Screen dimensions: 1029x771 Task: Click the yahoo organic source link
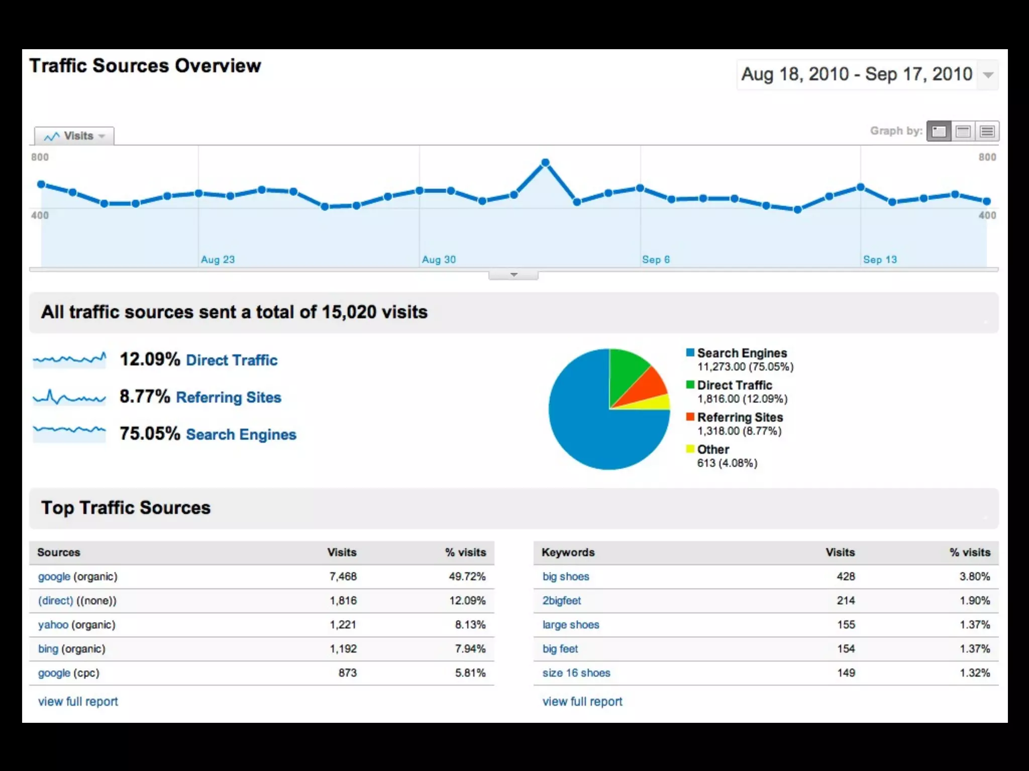[53, 625]
